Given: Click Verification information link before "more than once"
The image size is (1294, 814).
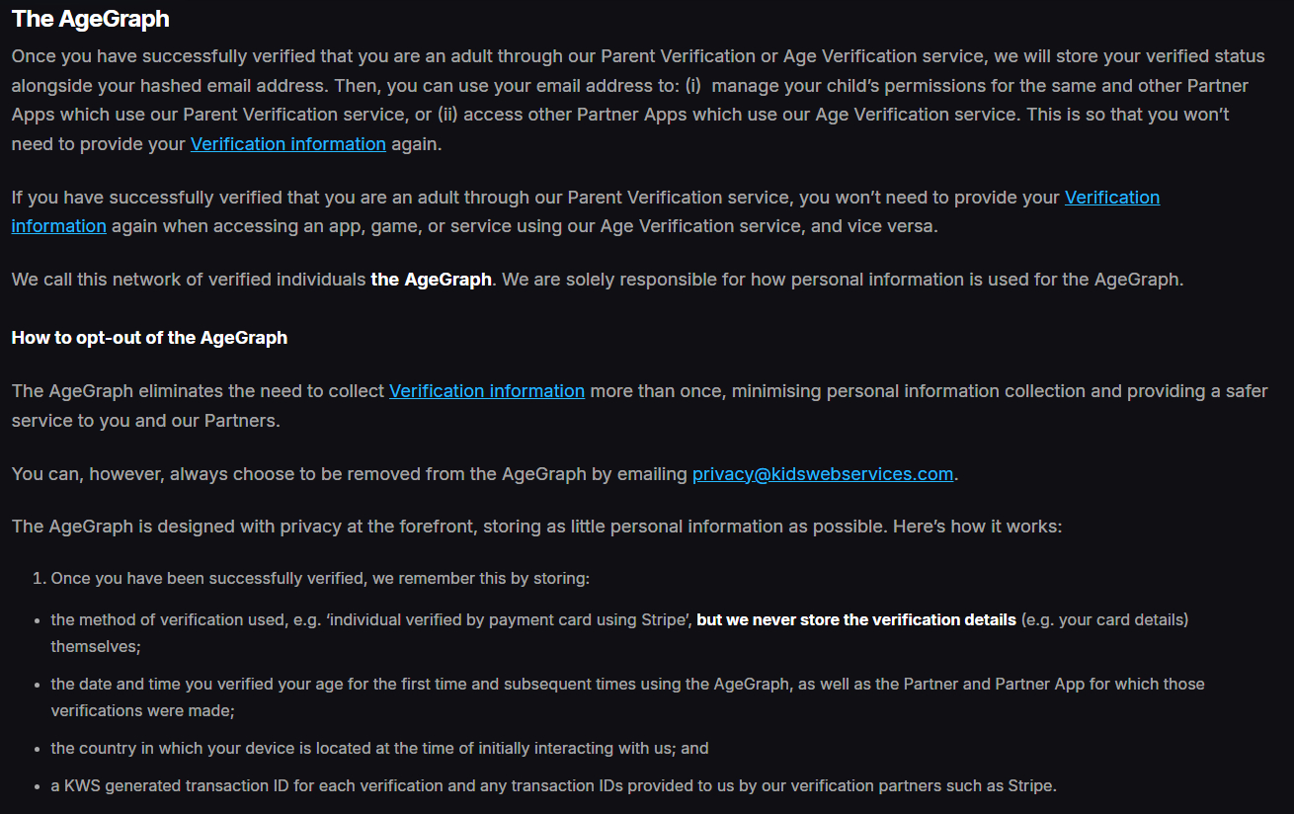Looking at the screenshot, I should pos(486,391).
